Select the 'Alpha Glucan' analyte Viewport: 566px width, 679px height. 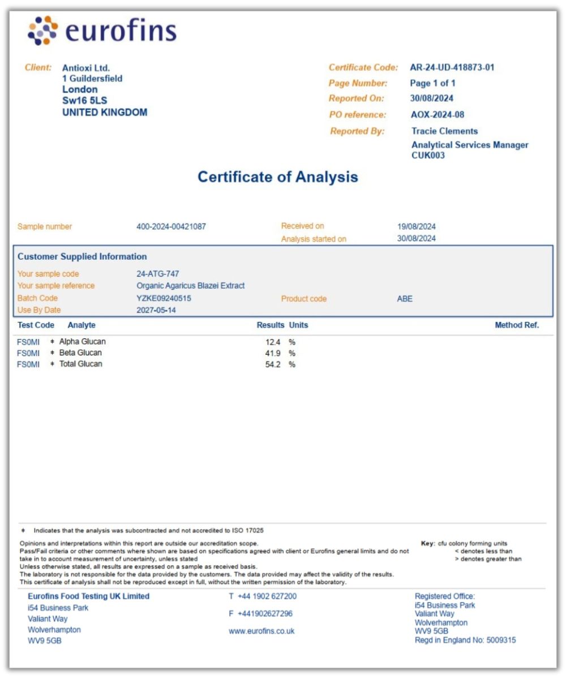pyautogui.click(x=83, y=342)
